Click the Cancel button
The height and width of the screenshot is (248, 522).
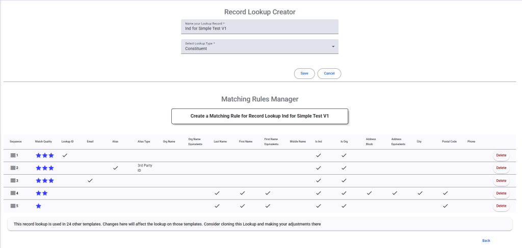pos(329,73)
